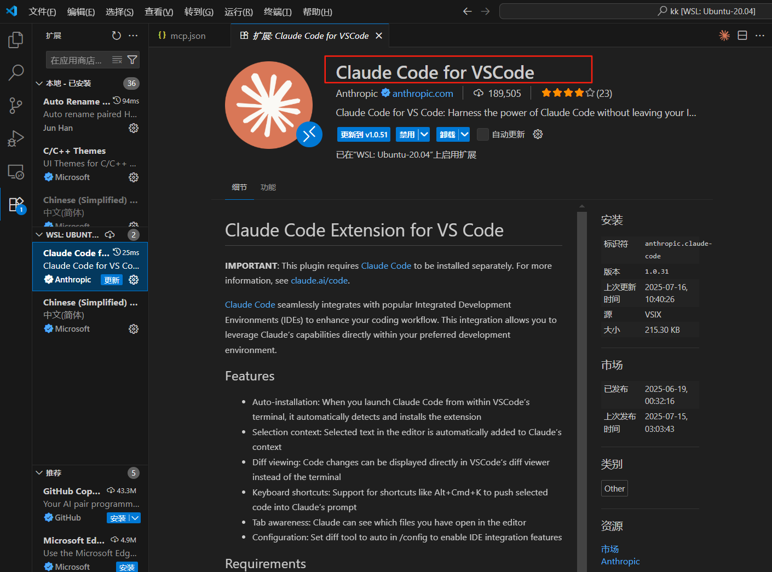Screen dimensions: 772x572
Task: Select the features tab of extension
Action: [x=268, y=187]
